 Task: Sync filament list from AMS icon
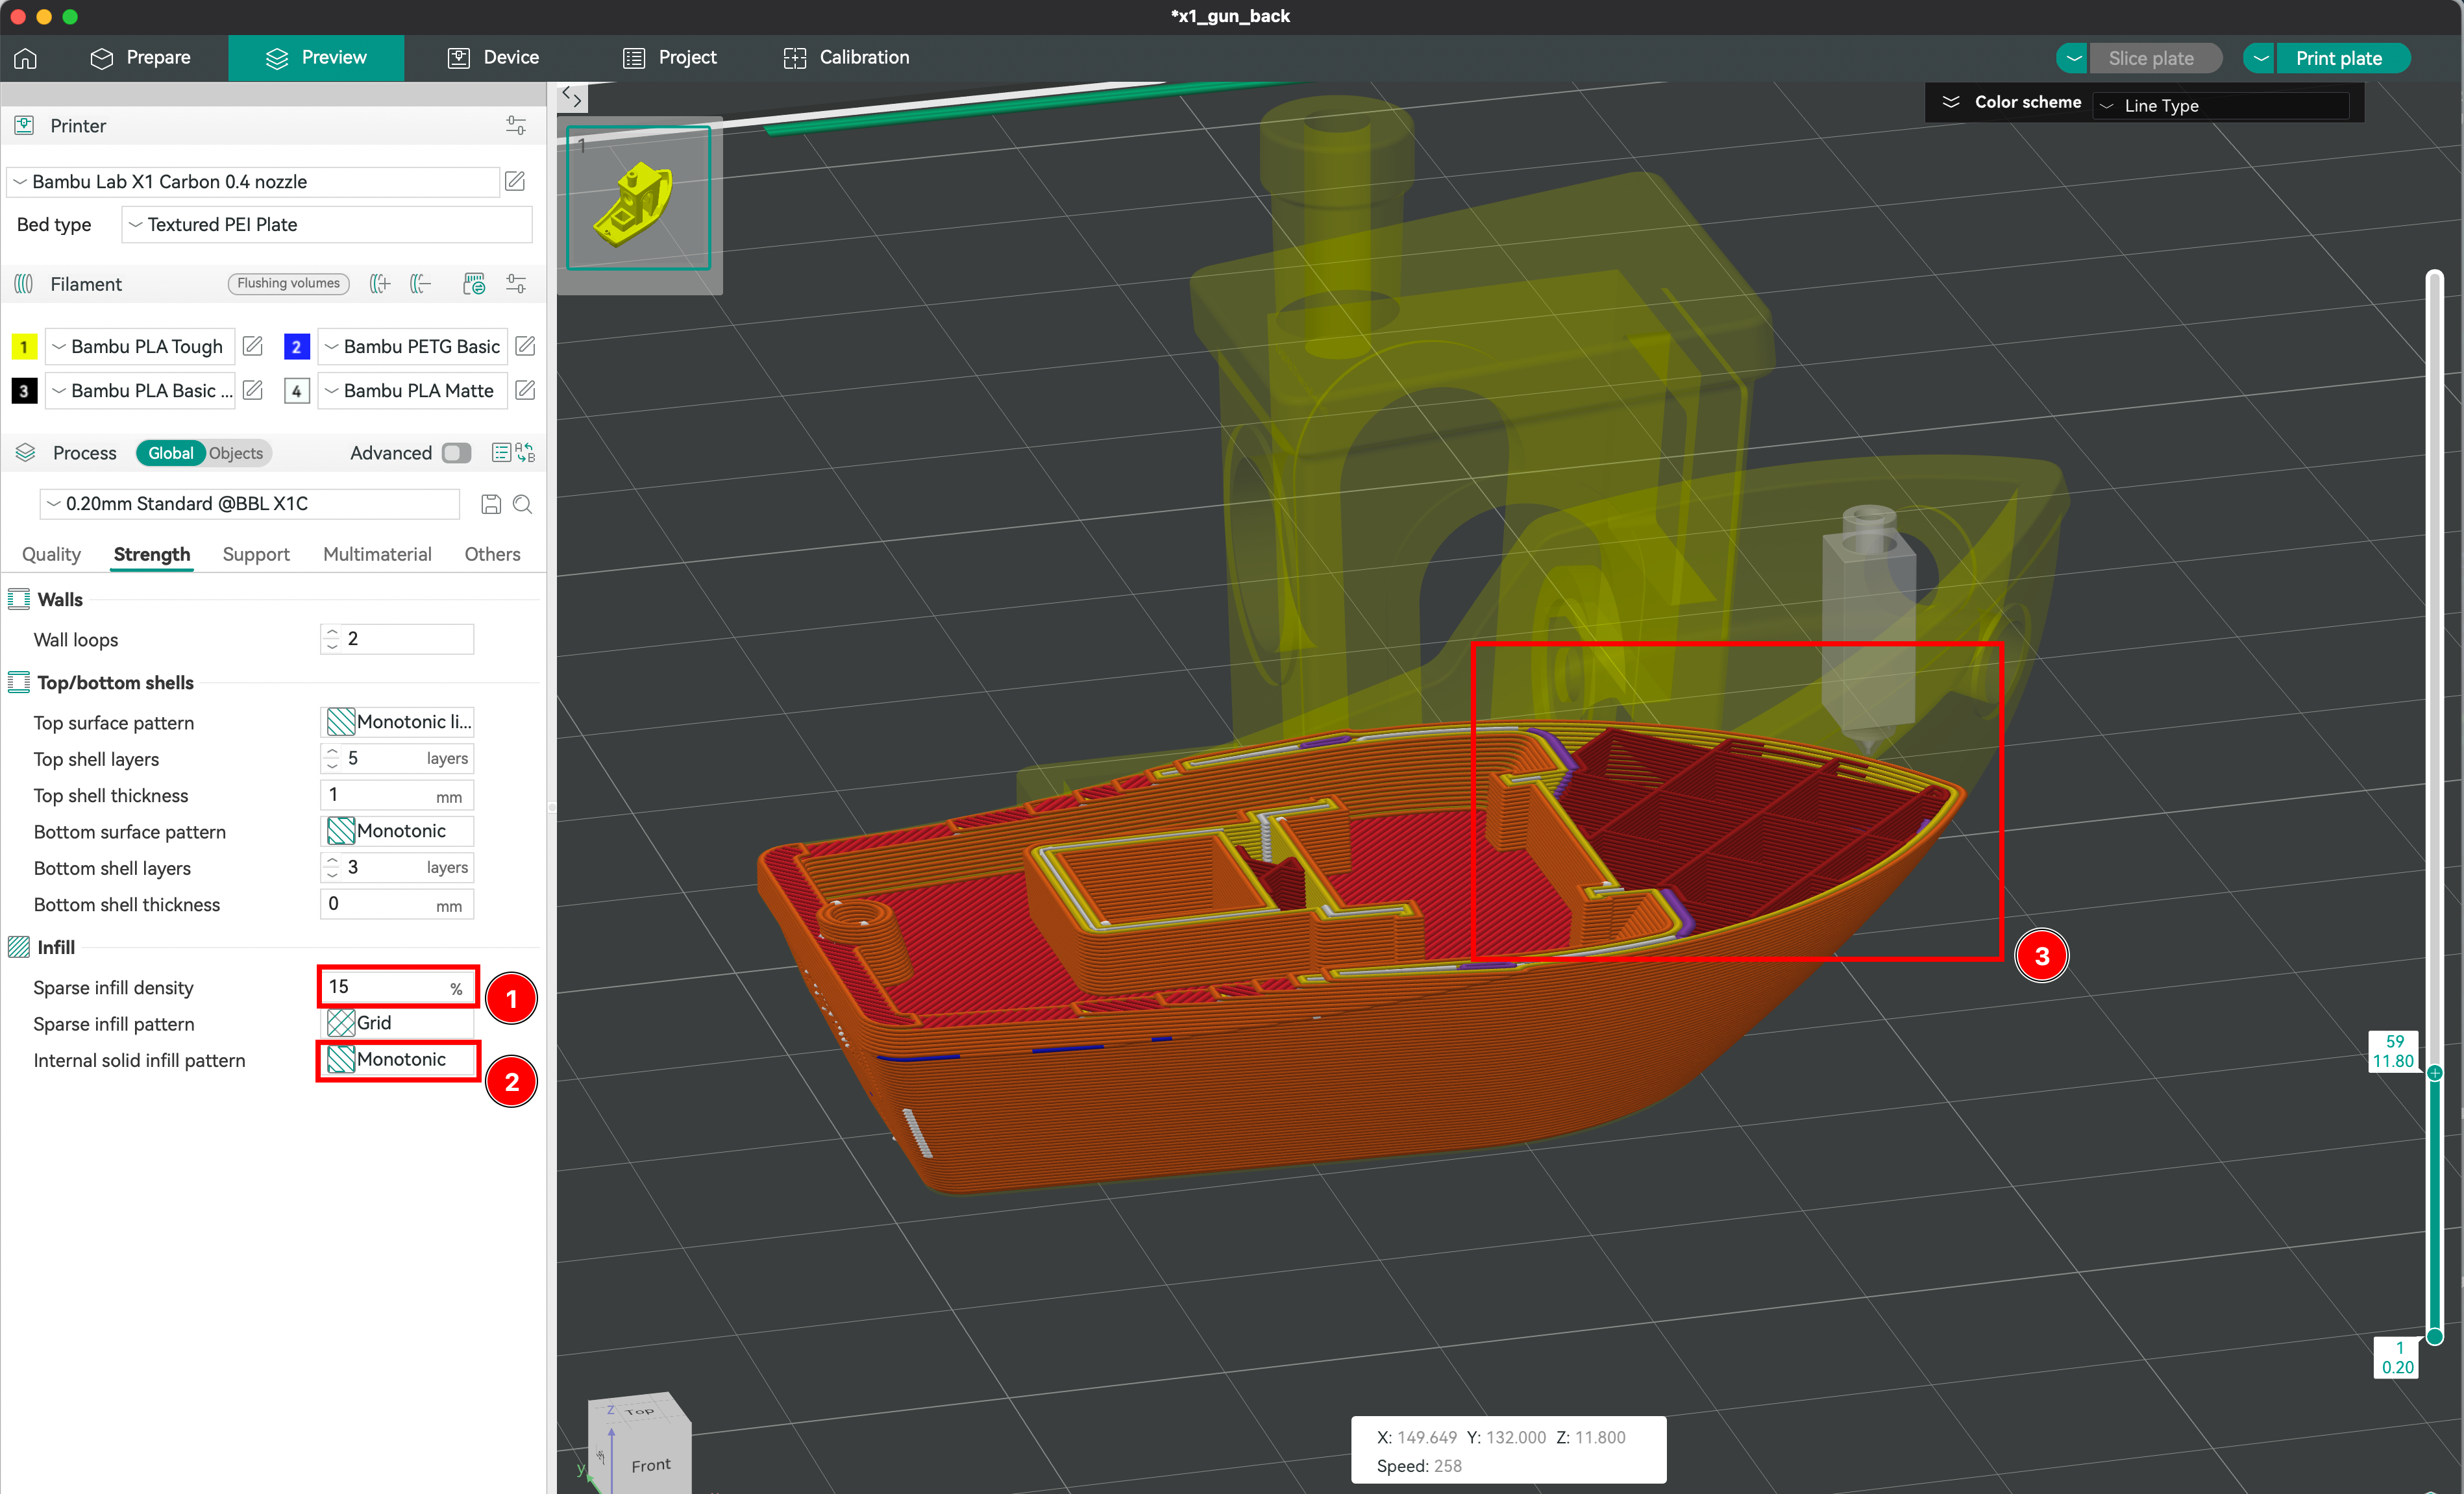coord(474,284)
